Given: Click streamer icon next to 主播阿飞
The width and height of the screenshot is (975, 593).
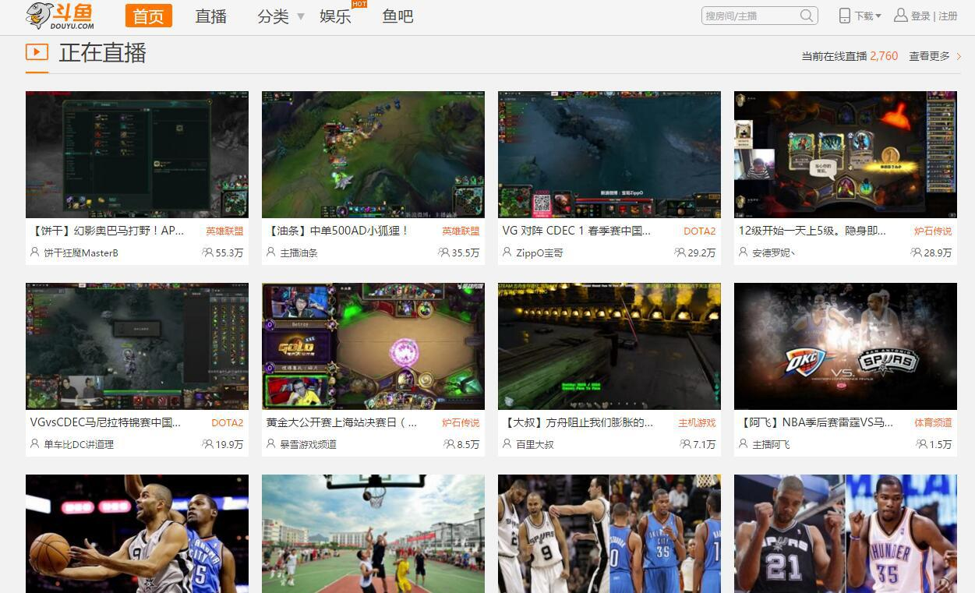Looking at the screenshot, I should [x=743, y=444].
